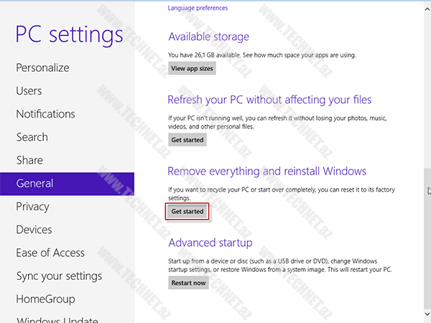Open Windows Update in the sidebar
Image resolution: width=431 pixels, height=323 pixels.
tap(57, 320)
